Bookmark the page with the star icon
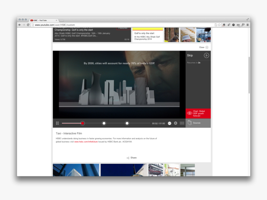The height and width of the screenshot is (200, 267). (x=219, y=25)
